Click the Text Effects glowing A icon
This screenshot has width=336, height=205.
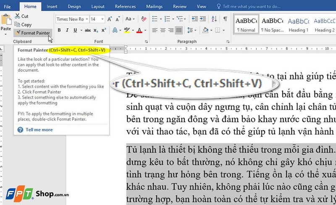(x=115, y=30)
